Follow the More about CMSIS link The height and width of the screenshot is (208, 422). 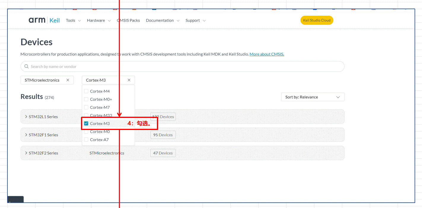(267, 54)
